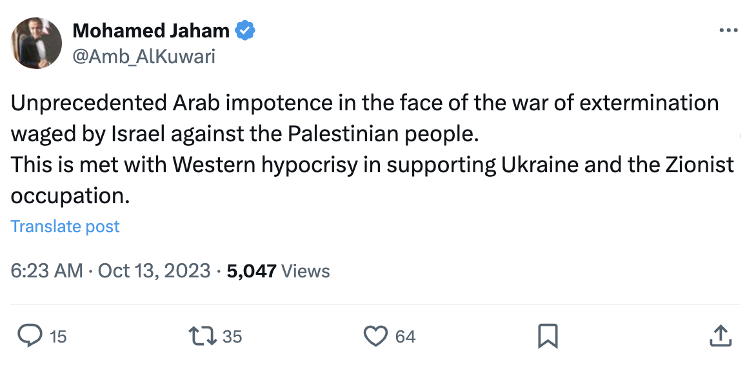
Task: Open the 6:23 AM timestamp link
Action: pos(46,271)
